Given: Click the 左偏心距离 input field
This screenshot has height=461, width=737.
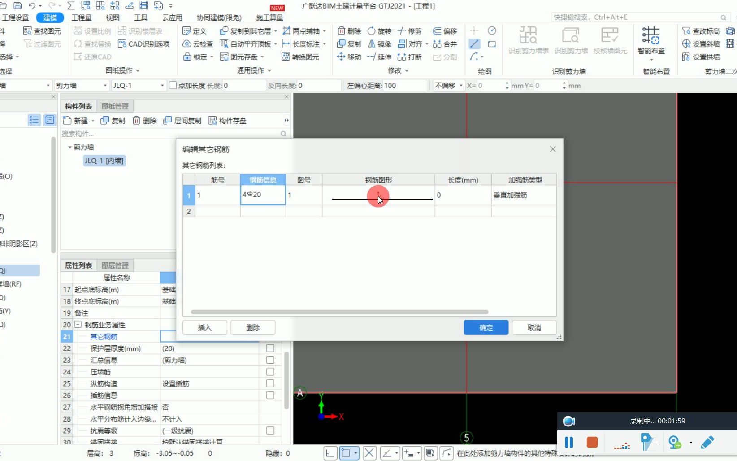Looking at the screenshot, I should 404,85.
